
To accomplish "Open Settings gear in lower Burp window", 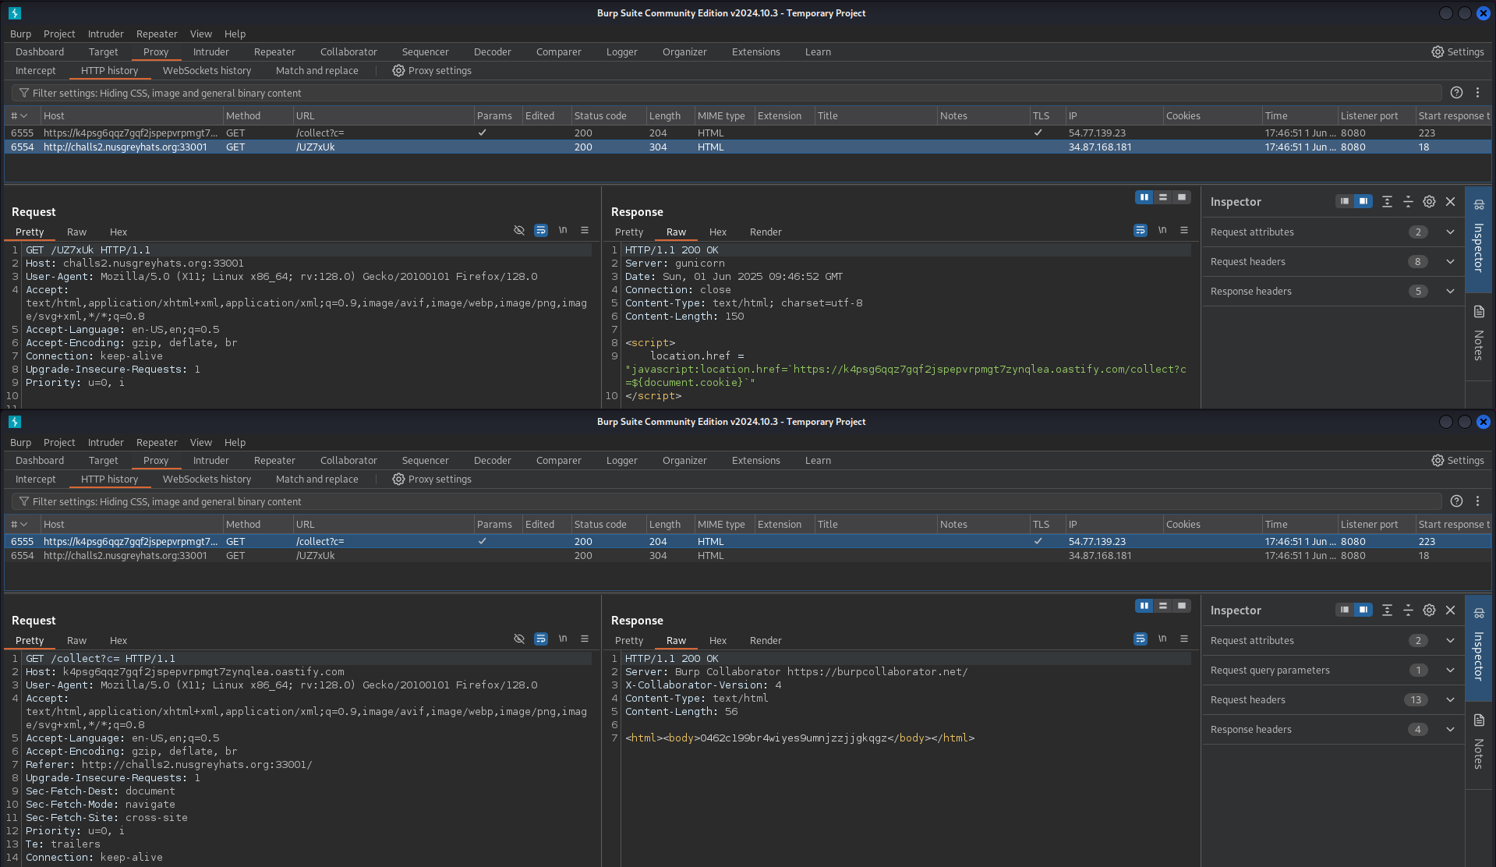I will click(x=1457, y=460).
